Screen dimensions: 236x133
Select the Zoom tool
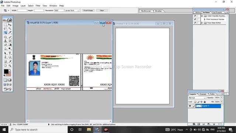coord(10,66)
